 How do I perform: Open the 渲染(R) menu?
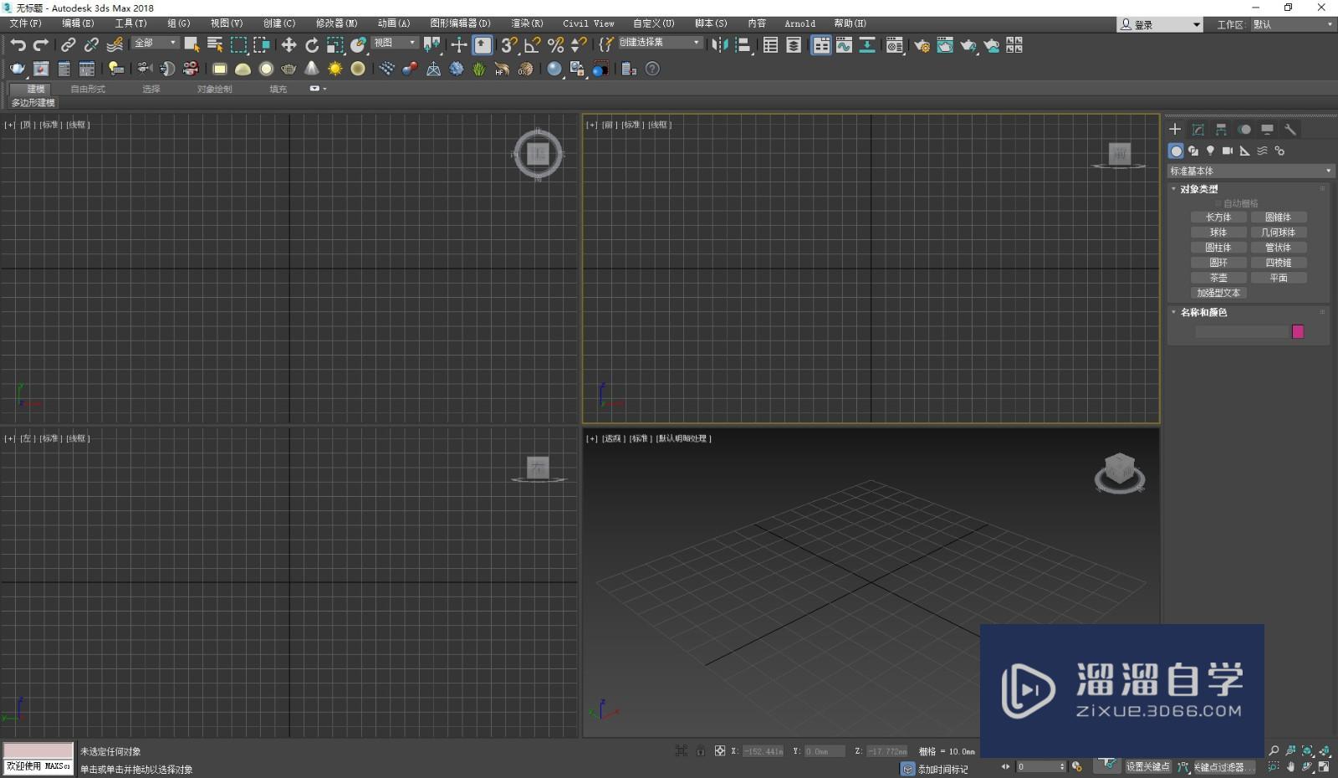point(527,23)
